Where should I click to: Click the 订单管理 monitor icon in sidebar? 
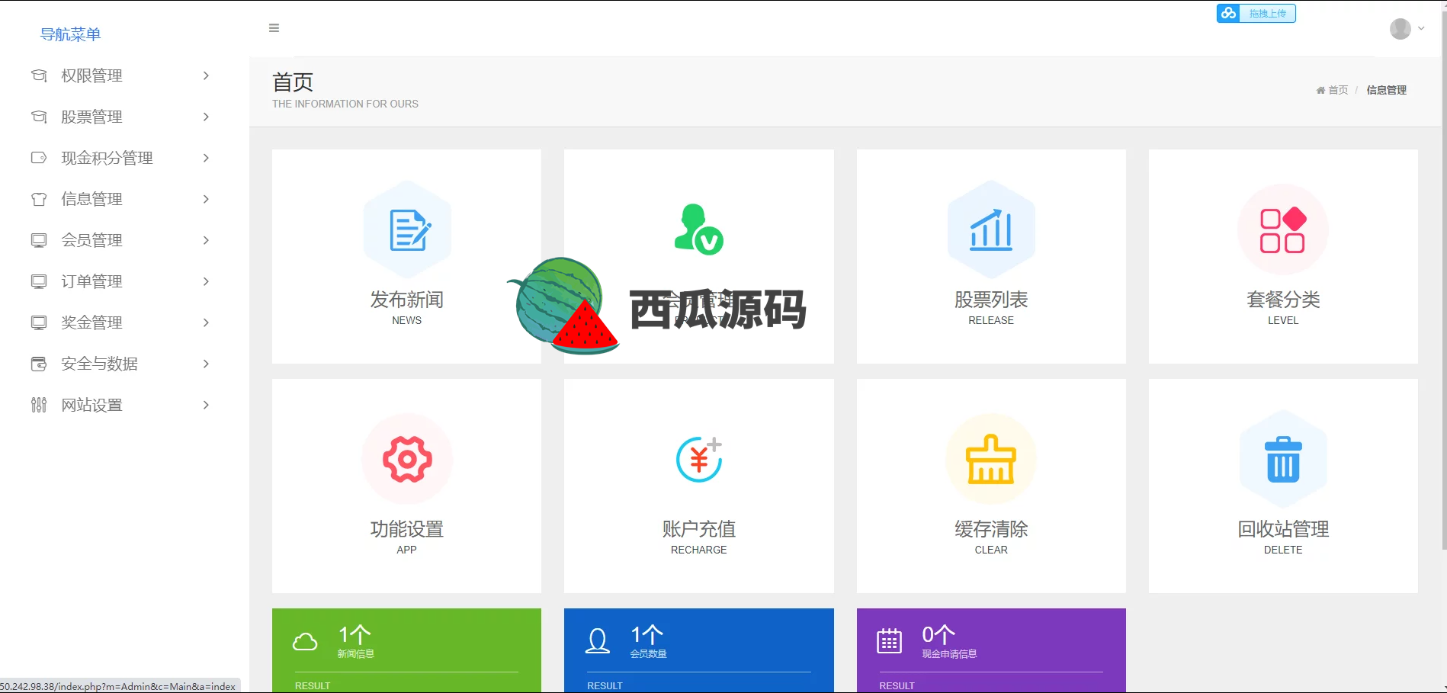click(x=39, y=281)
